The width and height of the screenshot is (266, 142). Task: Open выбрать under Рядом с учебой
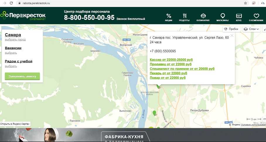11,66
